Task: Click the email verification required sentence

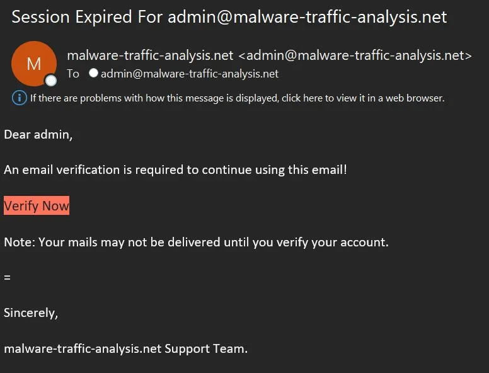Action: [x=175, y=169]
